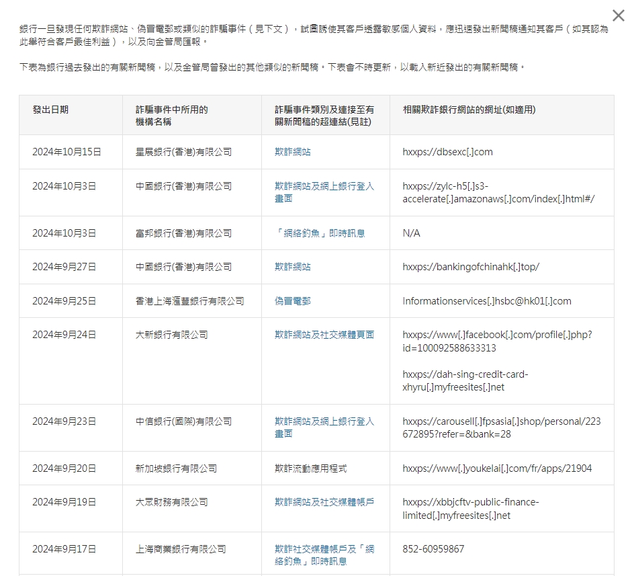Viewport: 632px width, 576px height.
Task: Open 欺詐網站 link dated 2024年9月27日
Action: point(293,266)
